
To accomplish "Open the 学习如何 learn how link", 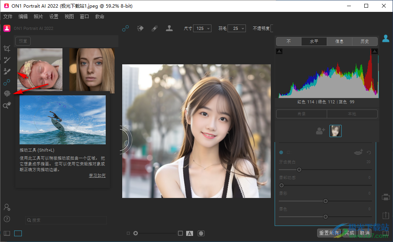I will pos(97,175).
